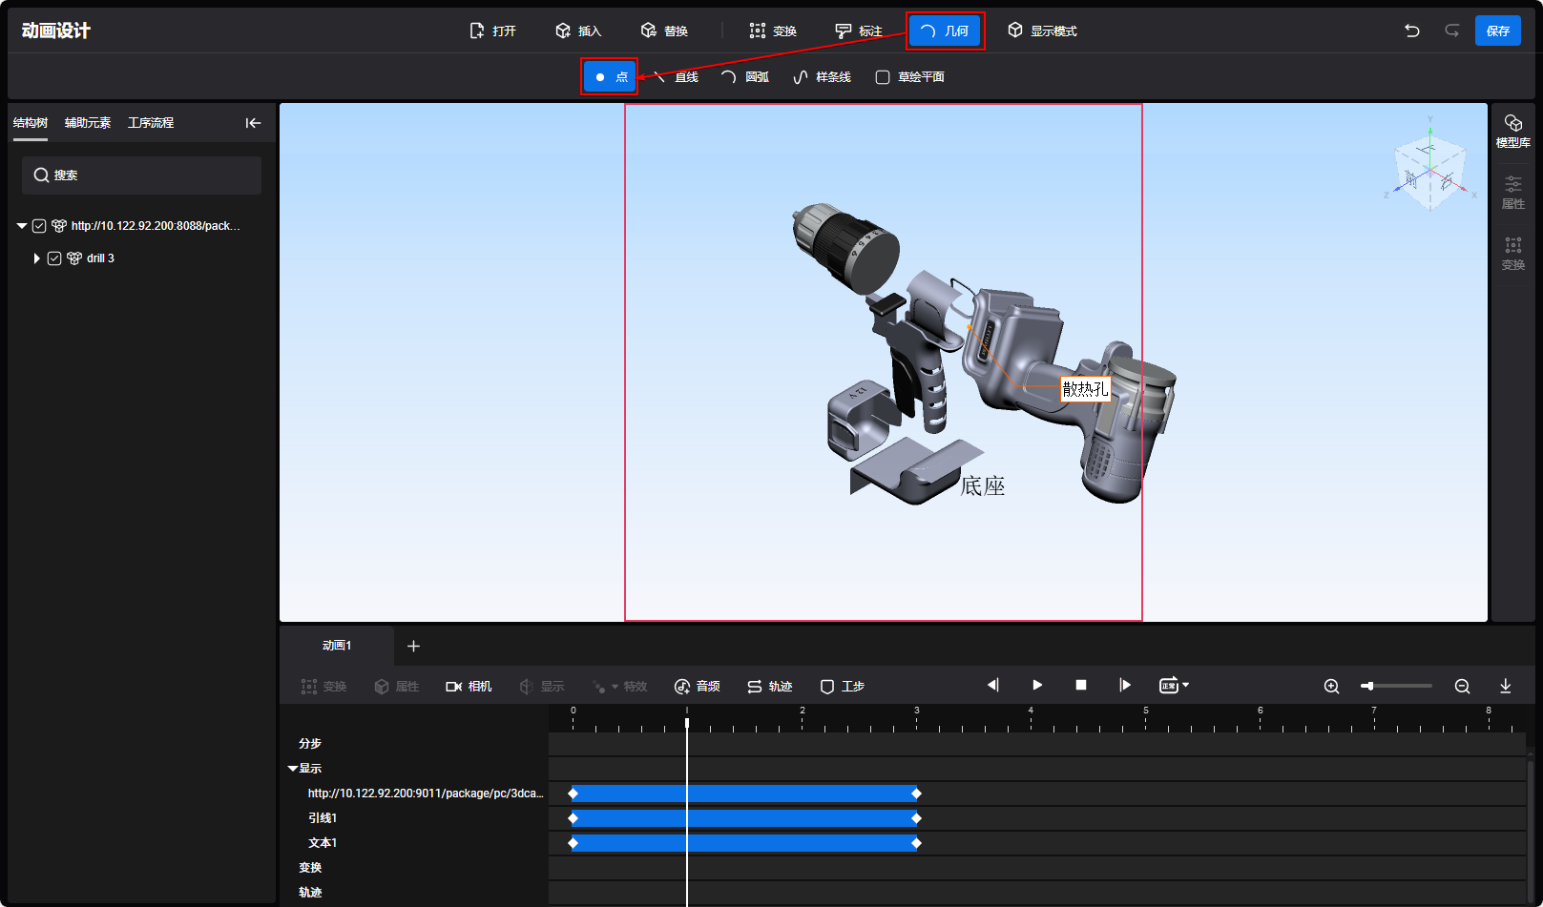Play the animation
This screenshot has width=1543, height=907.
coord(1037,685)
